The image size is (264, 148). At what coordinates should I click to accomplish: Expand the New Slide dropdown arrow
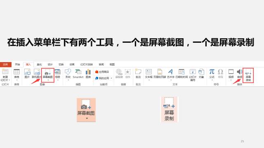9,80
